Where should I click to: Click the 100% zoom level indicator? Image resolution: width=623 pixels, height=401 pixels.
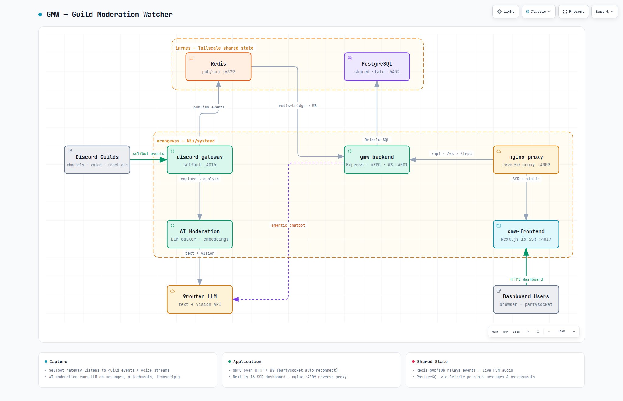tap(561, 331)
